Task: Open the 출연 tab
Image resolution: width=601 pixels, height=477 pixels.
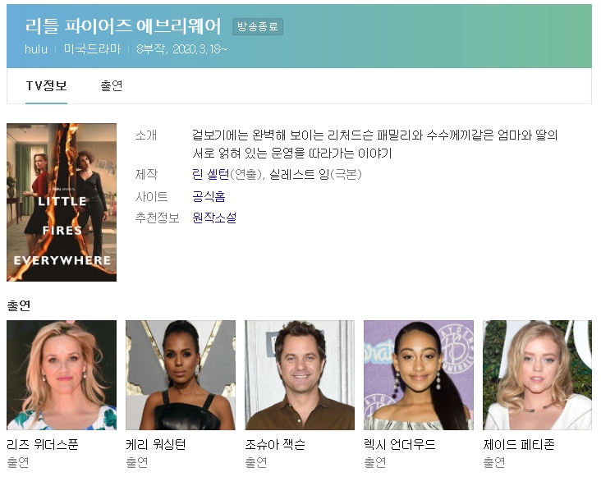Action: [112, 86]
